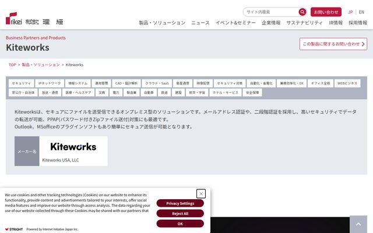Image resolution: width=373 pixels, height=233 pixels.
Task: Open cookie Privacy Settings
Action: (180, 203)
